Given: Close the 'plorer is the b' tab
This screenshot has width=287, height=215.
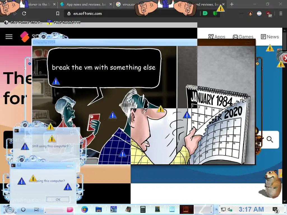Looking at the screenshot, I should click(x=54, y=4).
